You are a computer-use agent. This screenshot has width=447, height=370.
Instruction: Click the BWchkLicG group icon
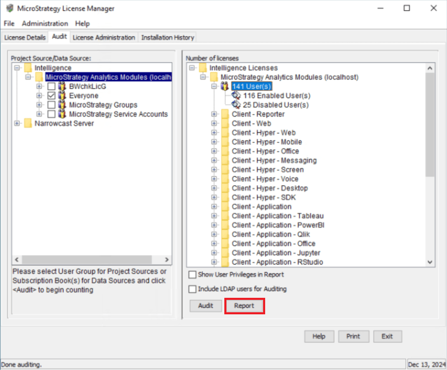point(62,87)
